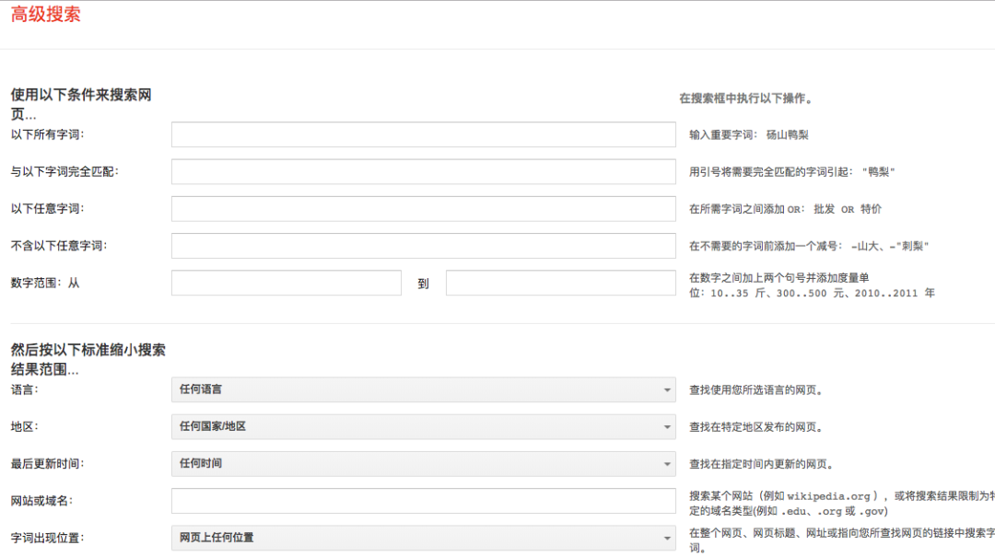This screenshot has height=557, width=995.
Task: Click the 以下所有字词 input field
Action: point(423,134)
